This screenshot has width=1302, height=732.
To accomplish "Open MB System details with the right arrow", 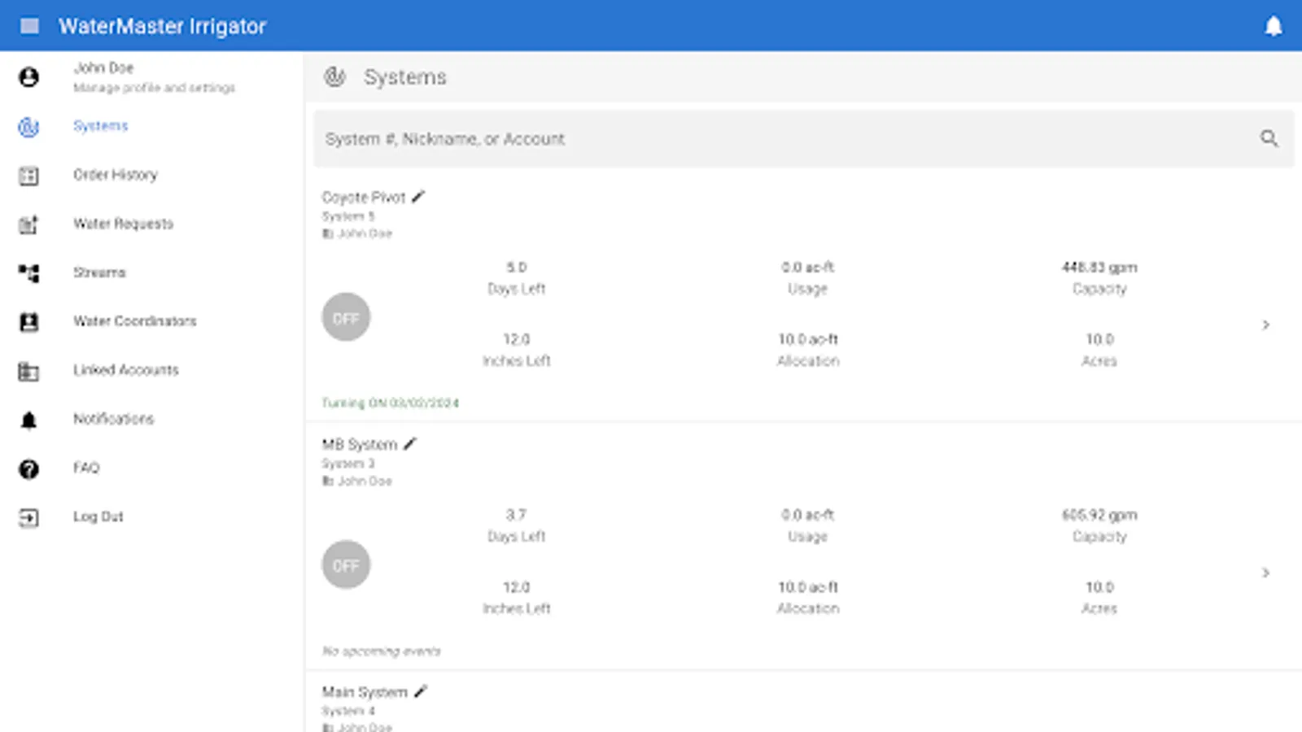I will 1266,571.
